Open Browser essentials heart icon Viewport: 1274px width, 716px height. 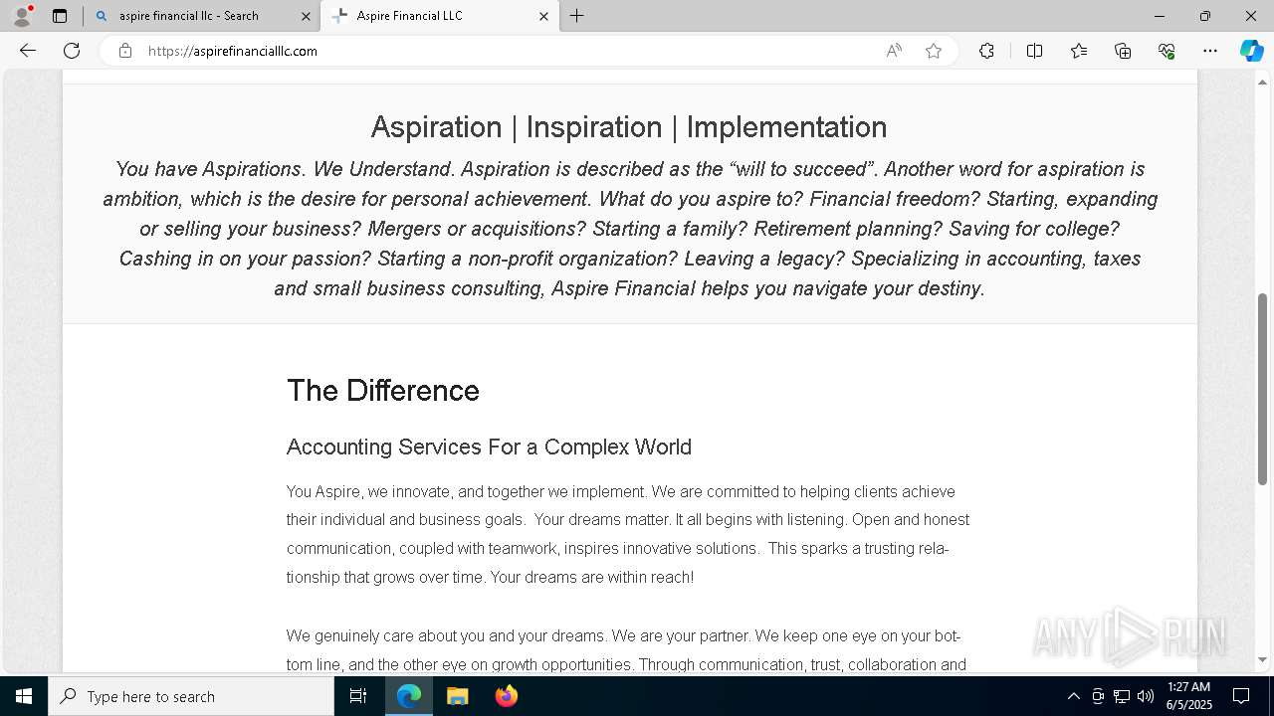click(x=1167, y=51)
